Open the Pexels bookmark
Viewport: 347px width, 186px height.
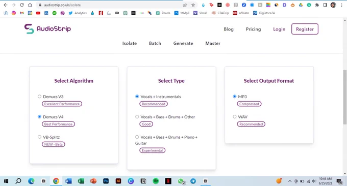pyautogui.click(x=163, y=13)
